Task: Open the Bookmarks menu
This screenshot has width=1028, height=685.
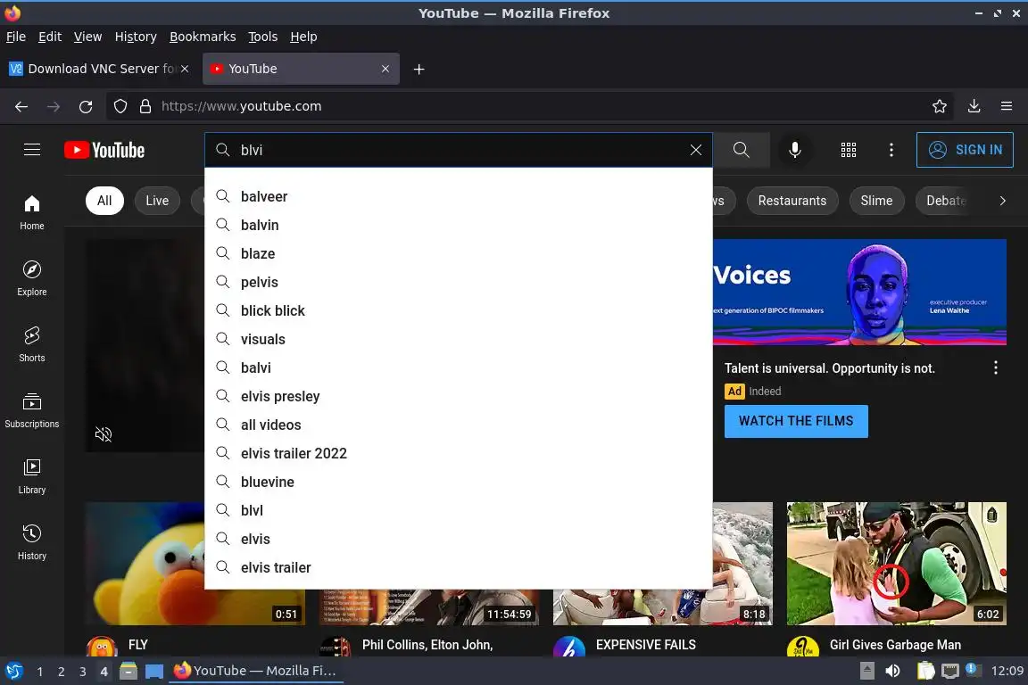Action: tap(203, 37)
